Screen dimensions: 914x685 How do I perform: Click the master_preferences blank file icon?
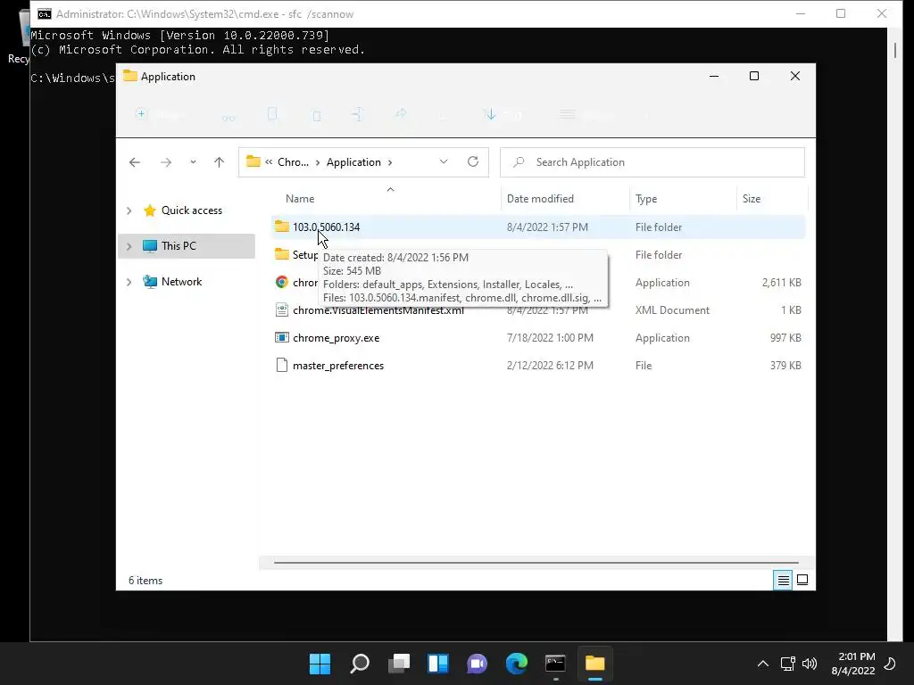pyautogui.click(x=282, y=365)
